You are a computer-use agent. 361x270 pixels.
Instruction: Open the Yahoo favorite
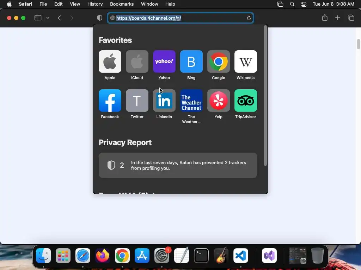pos(164,62)
